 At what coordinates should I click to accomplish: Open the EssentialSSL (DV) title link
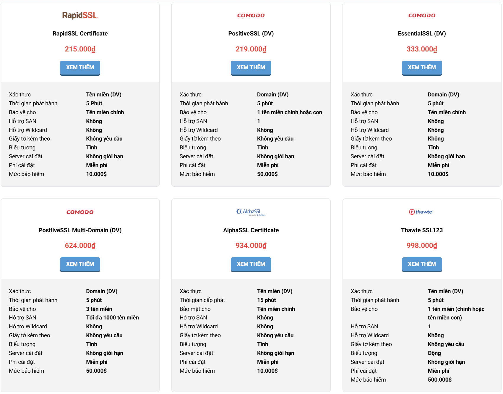[x=422, y=33]
